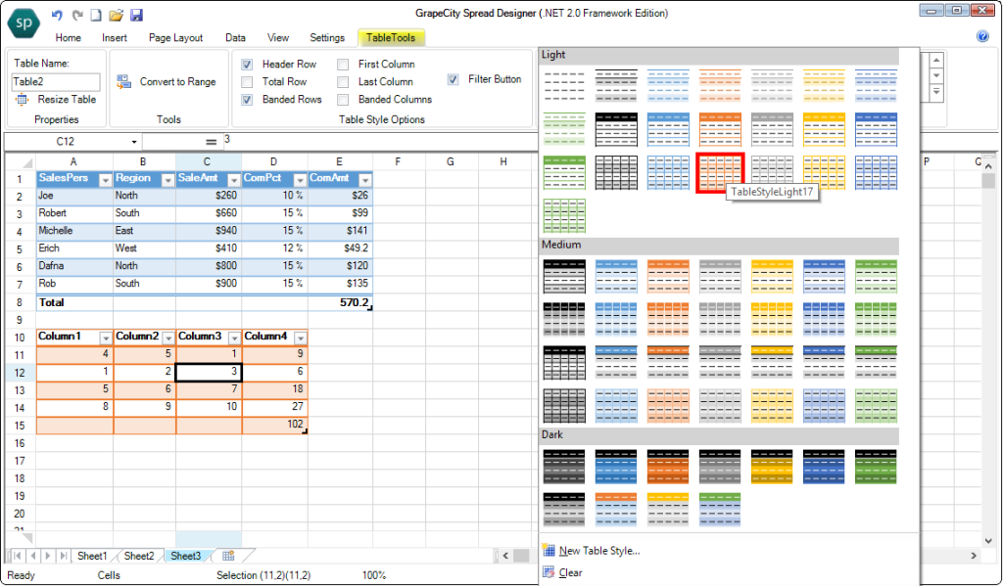Select the TableTools ribbon tab

[391, 38]
